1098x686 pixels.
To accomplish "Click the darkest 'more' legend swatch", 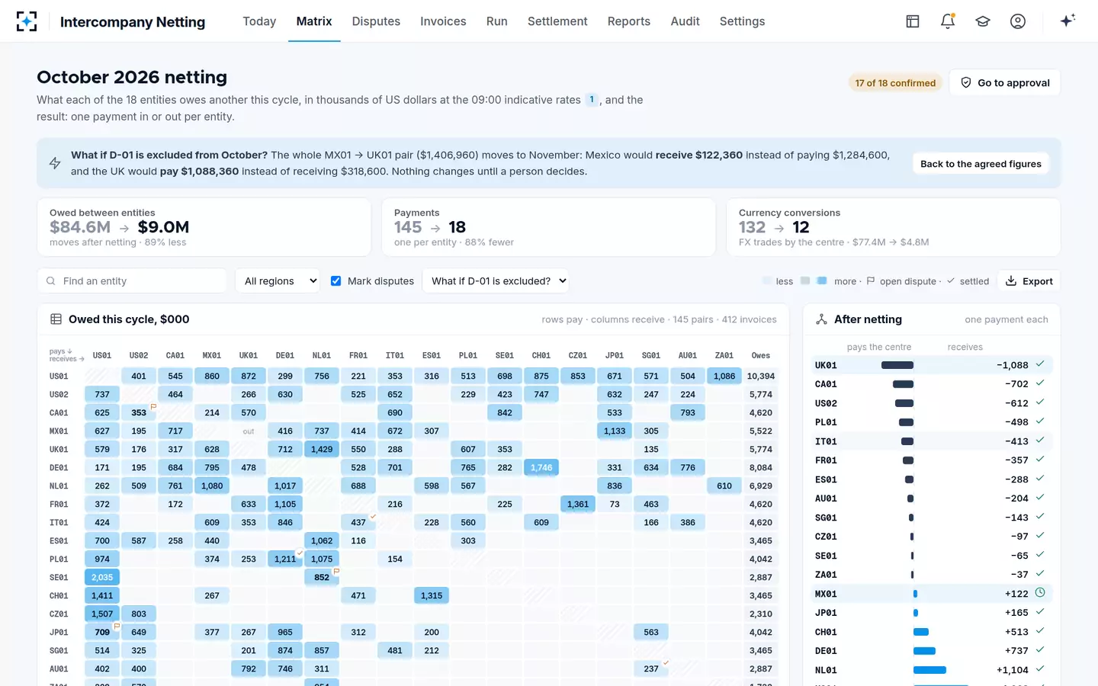I will click(822, 280).
